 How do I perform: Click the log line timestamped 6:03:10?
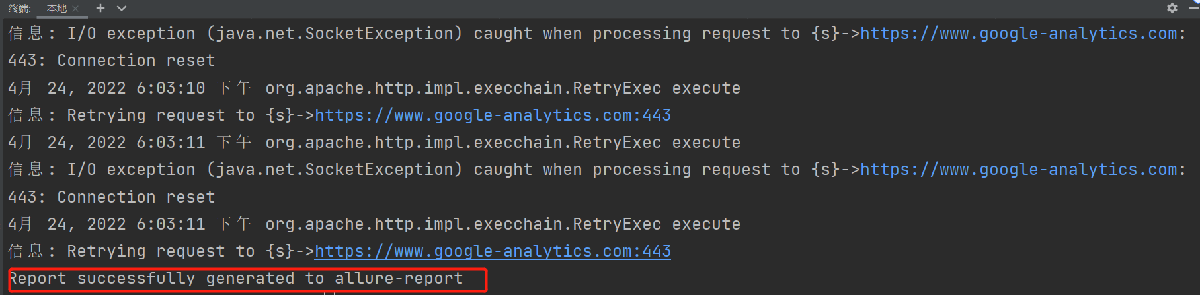[374, 88]
